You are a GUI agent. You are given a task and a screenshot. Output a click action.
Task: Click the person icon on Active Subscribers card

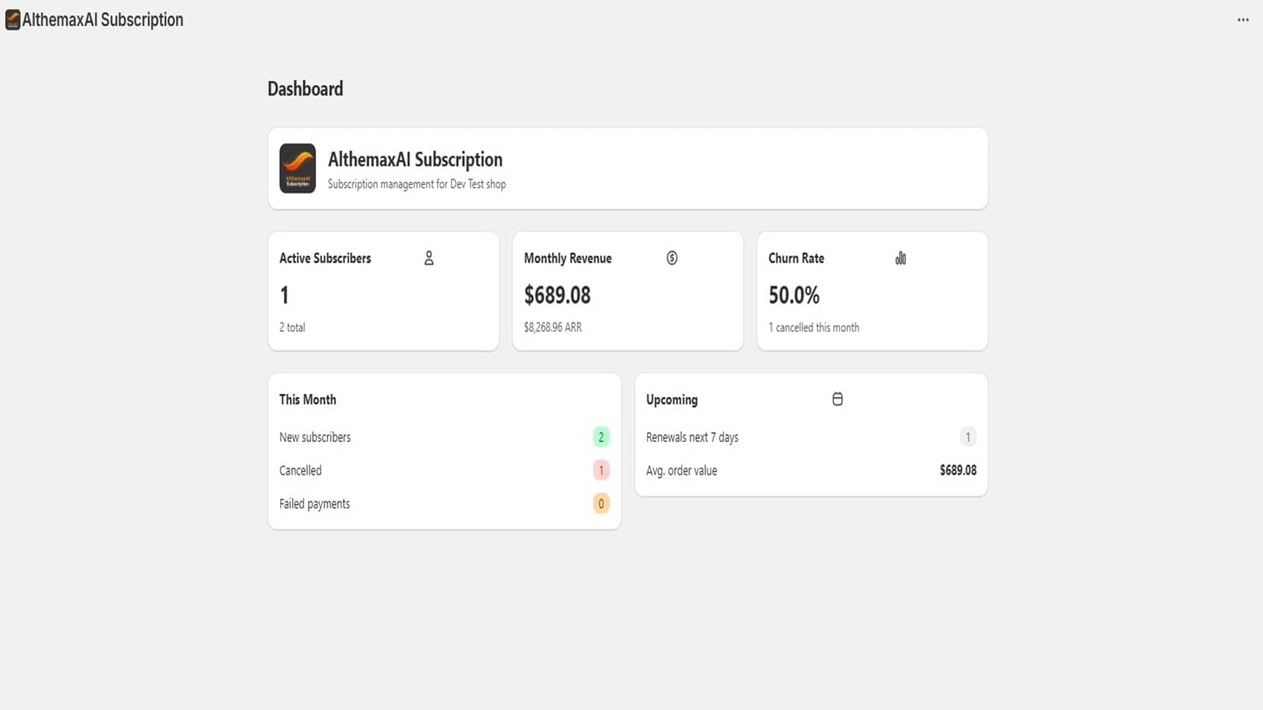pyautogui.click(x=429, y=257)
